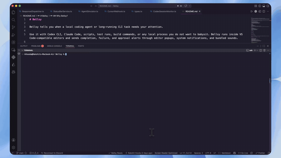Open the Accounts menu in activity bar
Image resolution: width=281 pixels, height=158 pixels.
13,140
